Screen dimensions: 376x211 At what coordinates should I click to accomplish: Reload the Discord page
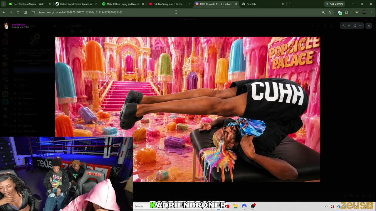pos(18,12)
